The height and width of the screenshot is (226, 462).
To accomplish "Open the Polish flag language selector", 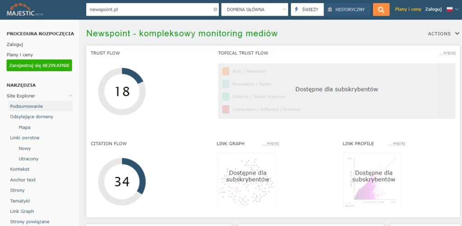I will click(452, 9).
